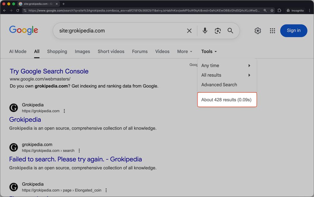Click favicon of Elongated_coin result

tap(14, 187)
